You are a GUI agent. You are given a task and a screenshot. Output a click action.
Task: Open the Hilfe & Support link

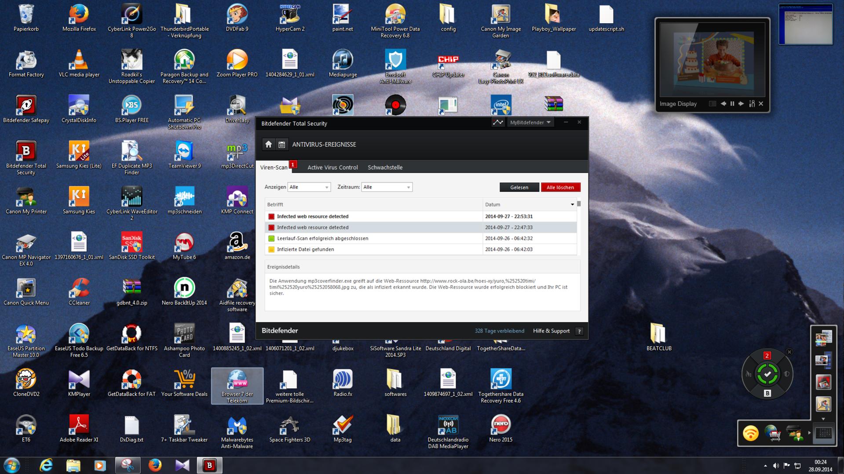point(551,331)
